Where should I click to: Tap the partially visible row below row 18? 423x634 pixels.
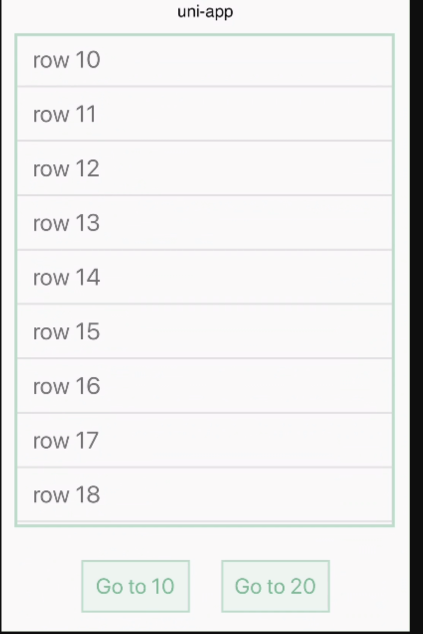pos(205,523)
